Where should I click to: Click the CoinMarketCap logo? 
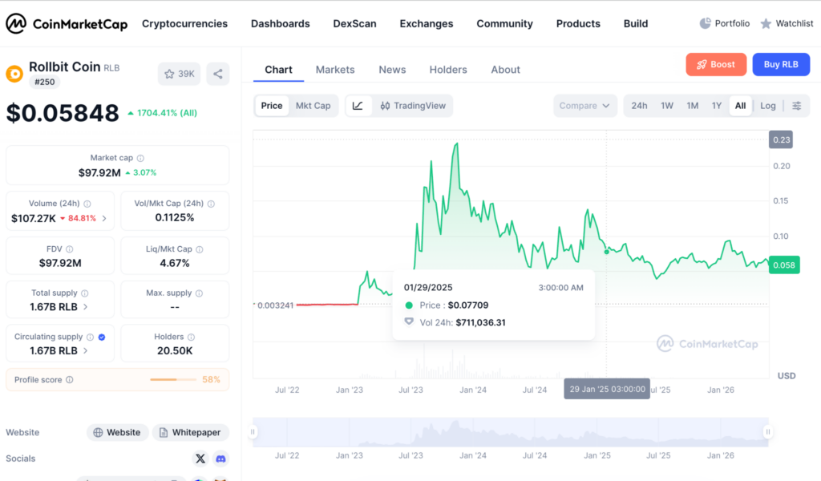point(67,23)
